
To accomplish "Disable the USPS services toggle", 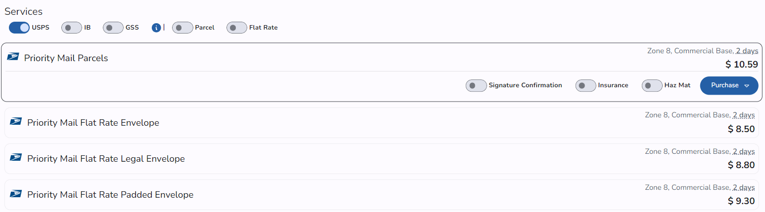I will [x=19, y=28].
